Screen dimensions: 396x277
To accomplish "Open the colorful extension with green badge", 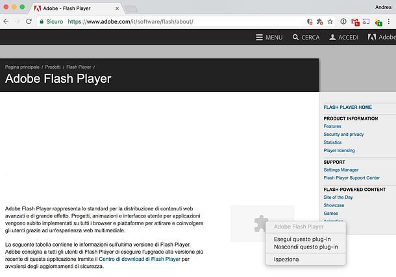I will (378, 23).
